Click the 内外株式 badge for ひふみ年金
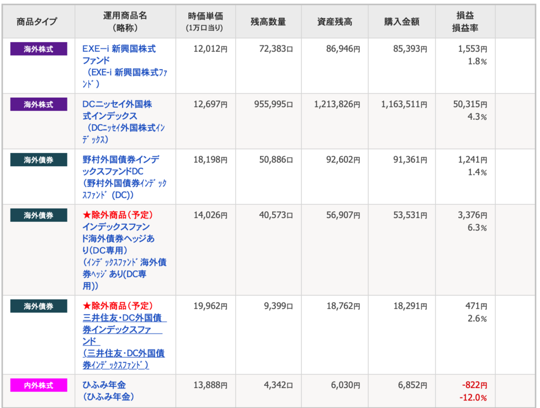 coord(38,385)
